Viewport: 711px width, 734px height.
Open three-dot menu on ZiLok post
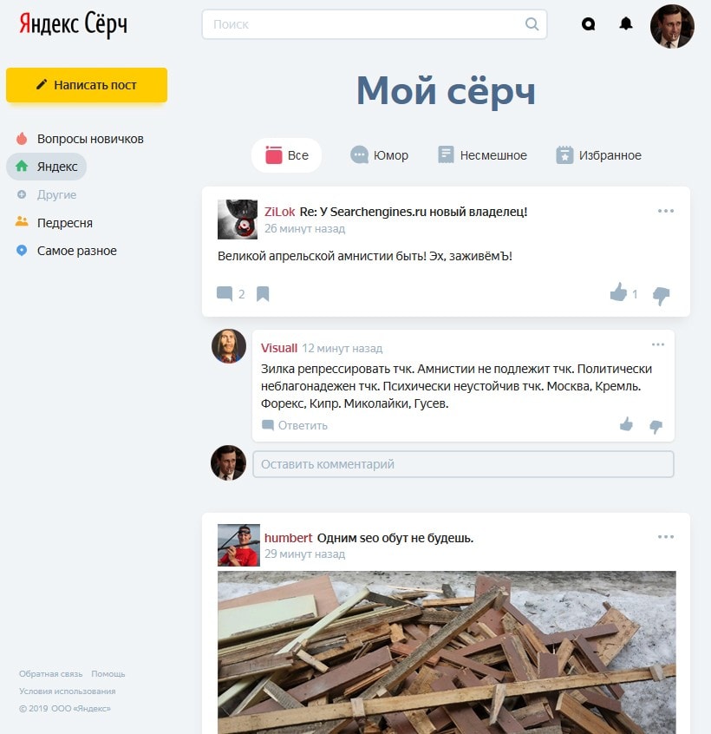(x=665, y=211)
